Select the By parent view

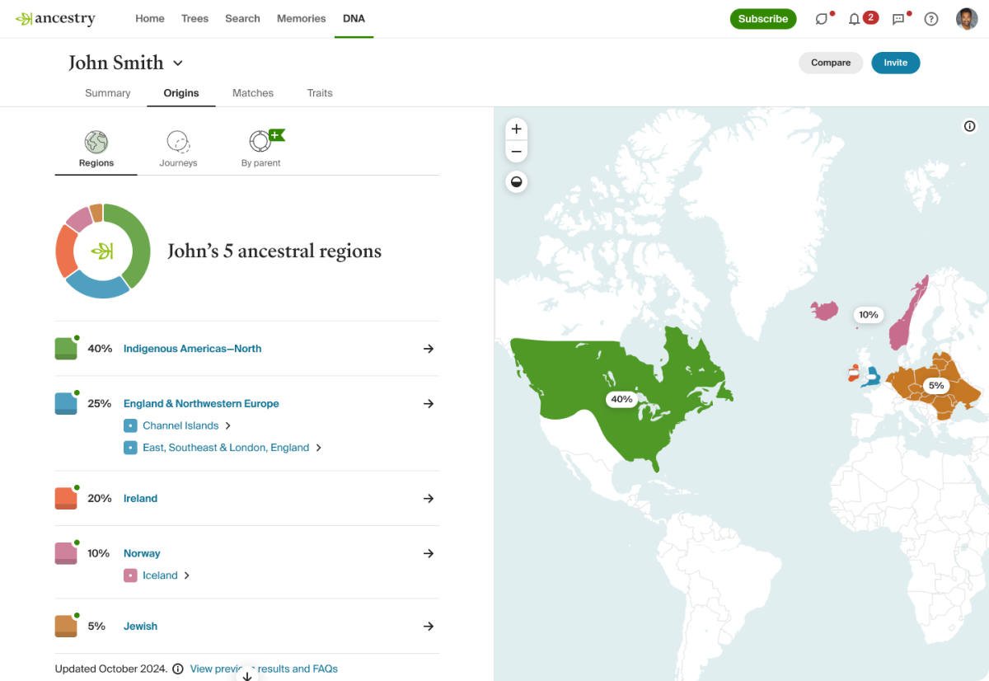click(x=261, y=149)
